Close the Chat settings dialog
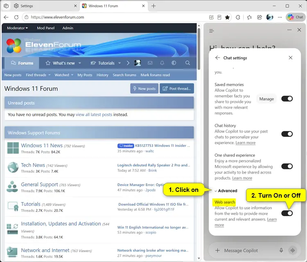The height and width of the screenshot is (262, 307). [291, 58]
